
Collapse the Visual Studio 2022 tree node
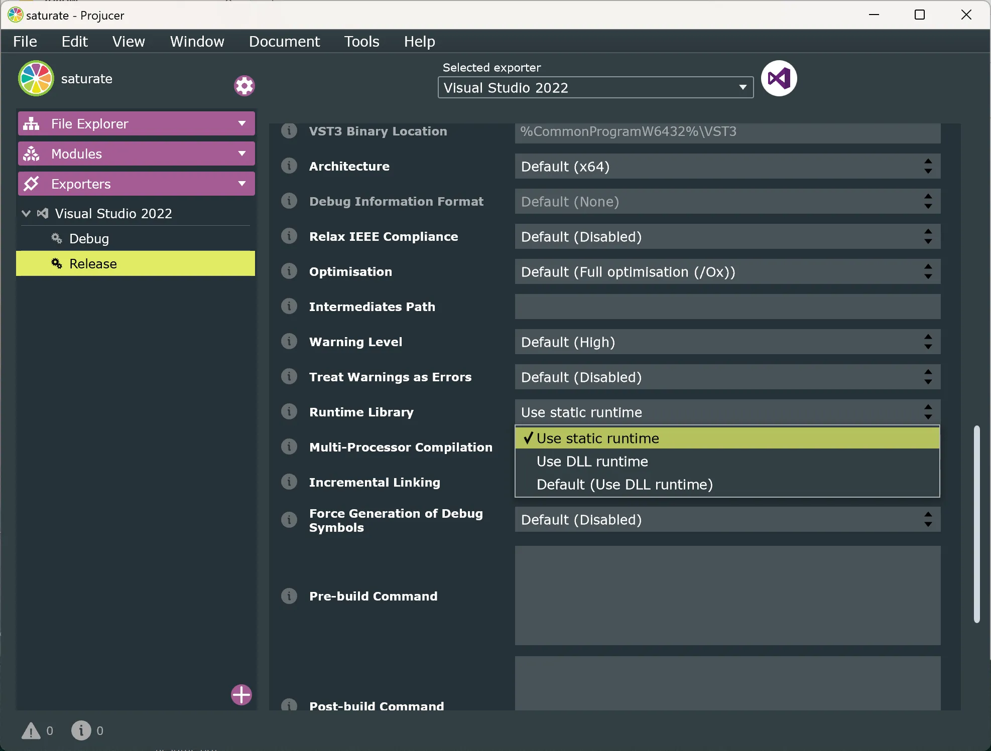[26, 213]
